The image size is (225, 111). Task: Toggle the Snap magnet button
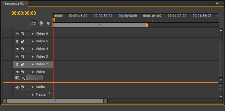[34, 23]
